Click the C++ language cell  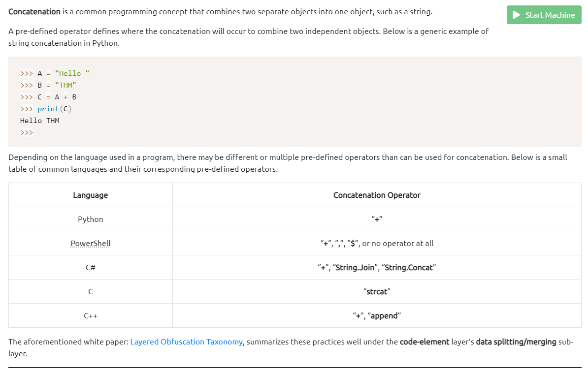point(91,315)
